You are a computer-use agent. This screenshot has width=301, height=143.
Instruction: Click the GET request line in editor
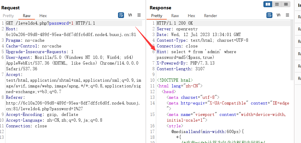[50, 23]
